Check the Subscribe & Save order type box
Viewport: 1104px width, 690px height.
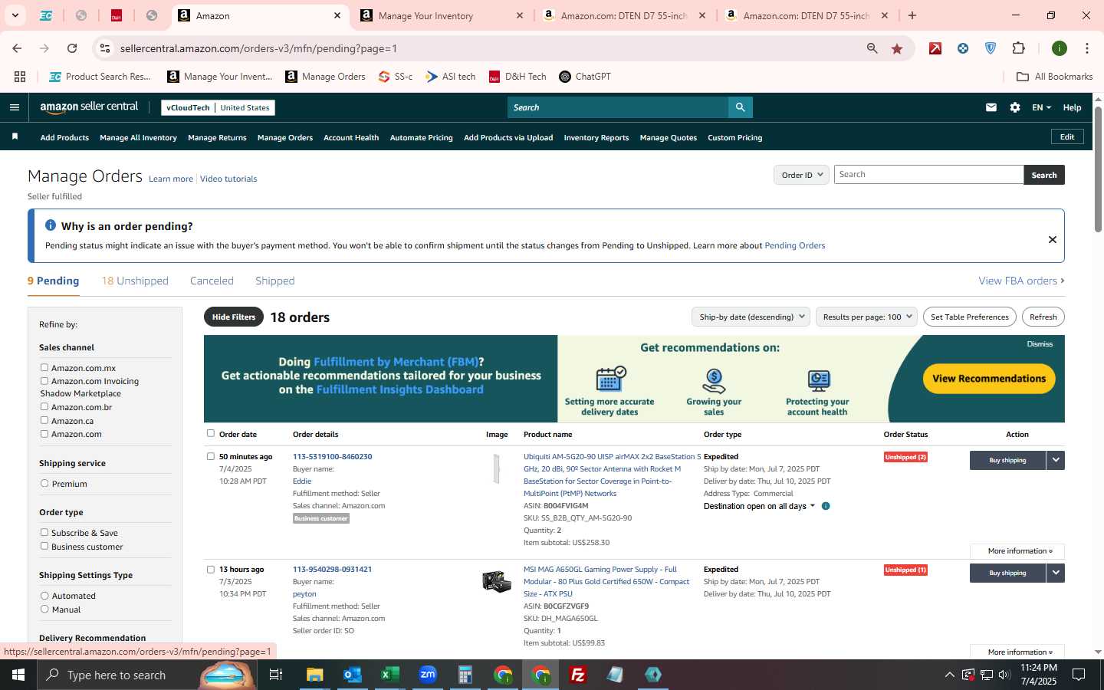pos(44,533)
